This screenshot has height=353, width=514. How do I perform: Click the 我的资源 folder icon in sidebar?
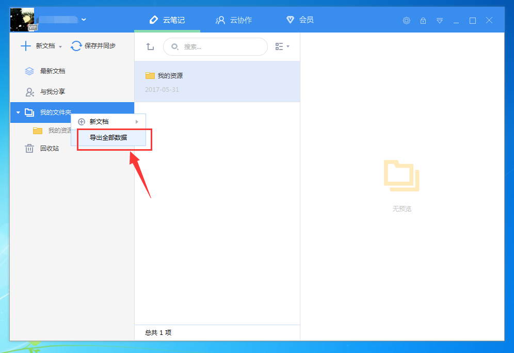pos(37,130)
